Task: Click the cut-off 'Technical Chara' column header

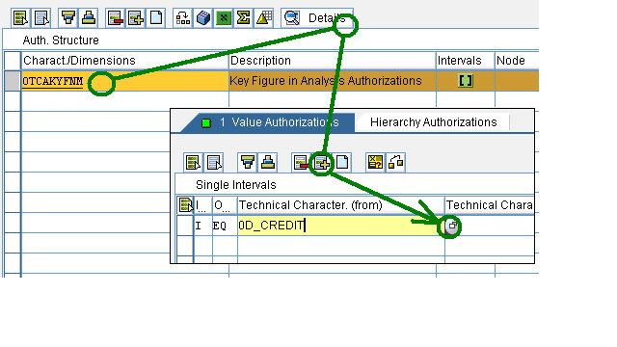Action: click(x=490, y=205)
